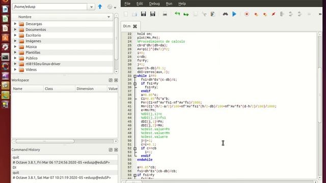Close the Command History panel
The width and height of the screenshot is (326, 183).
pos(116,149)
